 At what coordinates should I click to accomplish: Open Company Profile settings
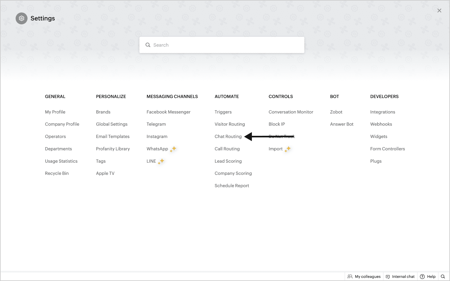pyautogui.click(x=62, y=124)
